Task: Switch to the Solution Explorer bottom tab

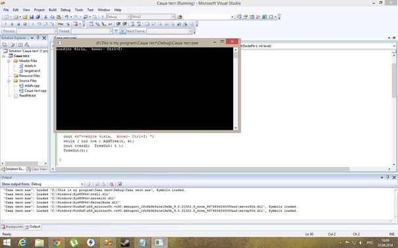Action: click(13, 169)
